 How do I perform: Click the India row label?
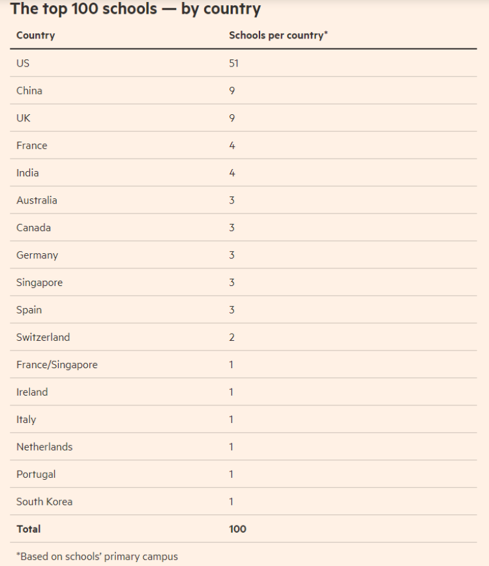pos(27,173)
